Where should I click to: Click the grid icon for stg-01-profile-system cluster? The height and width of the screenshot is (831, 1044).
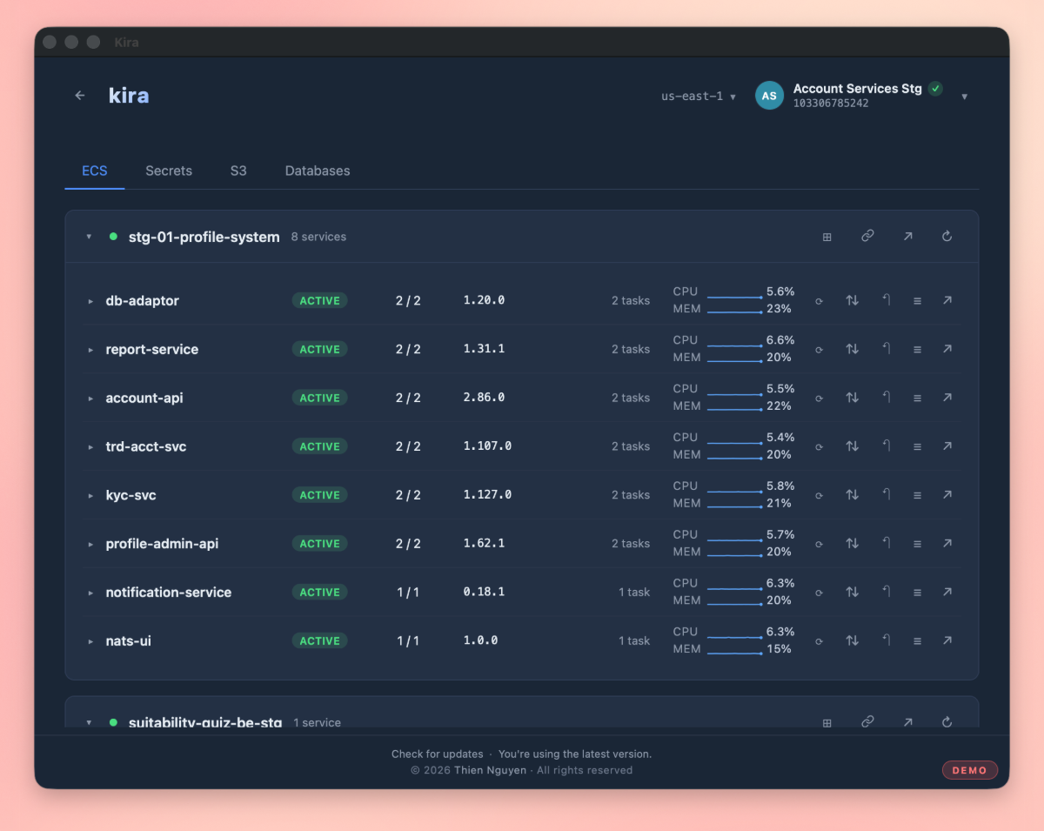[x=827, y=237]
